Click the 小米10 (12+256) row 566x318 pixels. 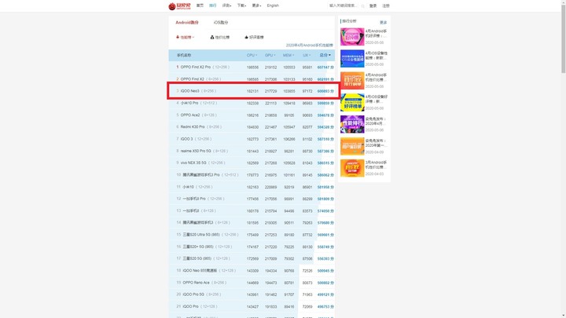(252, 187)
